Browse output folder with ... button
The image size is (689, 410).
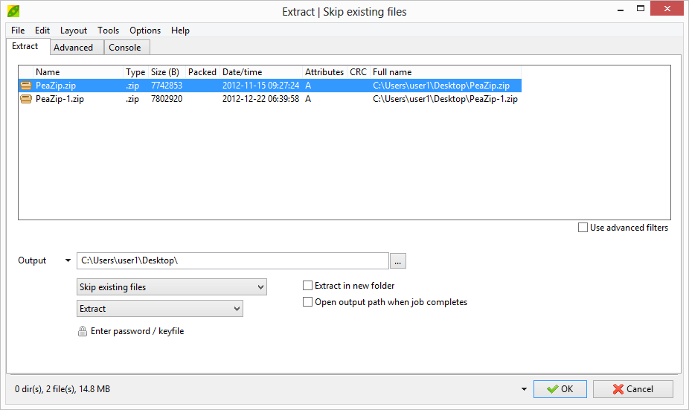coord(397,260)
